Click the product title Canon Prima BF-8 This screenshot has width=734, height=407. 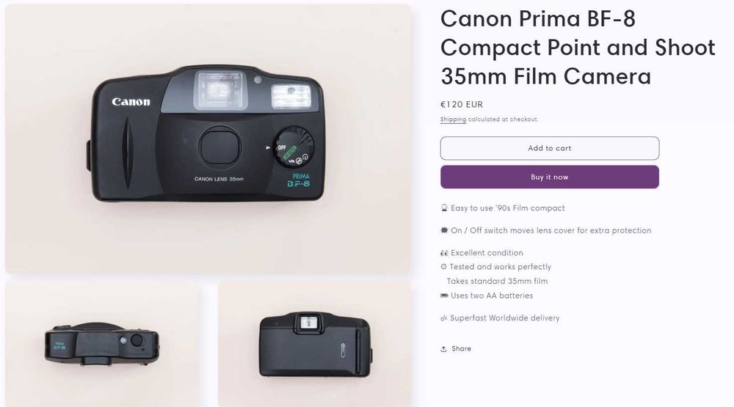point(538,19)
